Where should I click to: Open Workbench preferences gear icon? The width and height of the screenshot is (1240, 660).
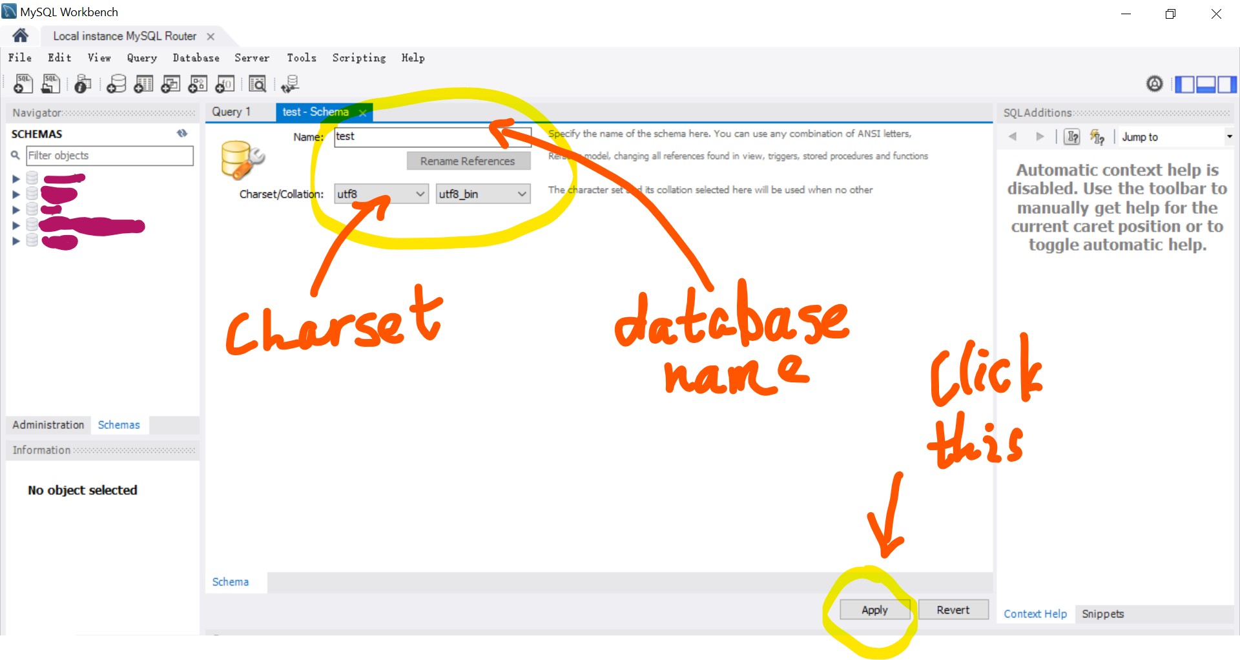point(1155,83)
